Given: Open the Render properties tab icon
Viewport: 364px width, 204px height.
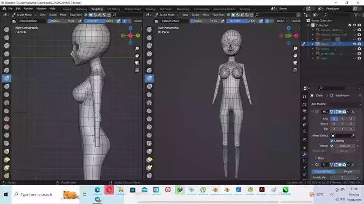Looking at the screenshot, I should click(x=305, y=105).
